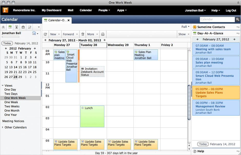The image size is (241, 155).
Task: Open the mail icon in sidebar toolbar
Action: point(3,27)
